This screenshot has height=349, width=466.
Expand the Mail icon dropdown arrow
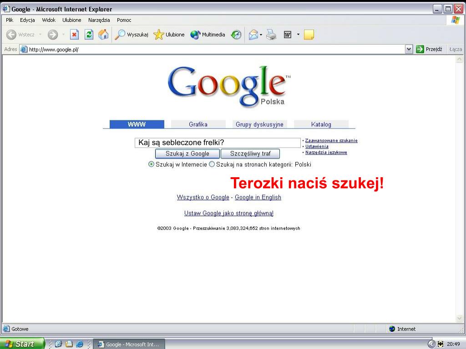coord(261,35)
